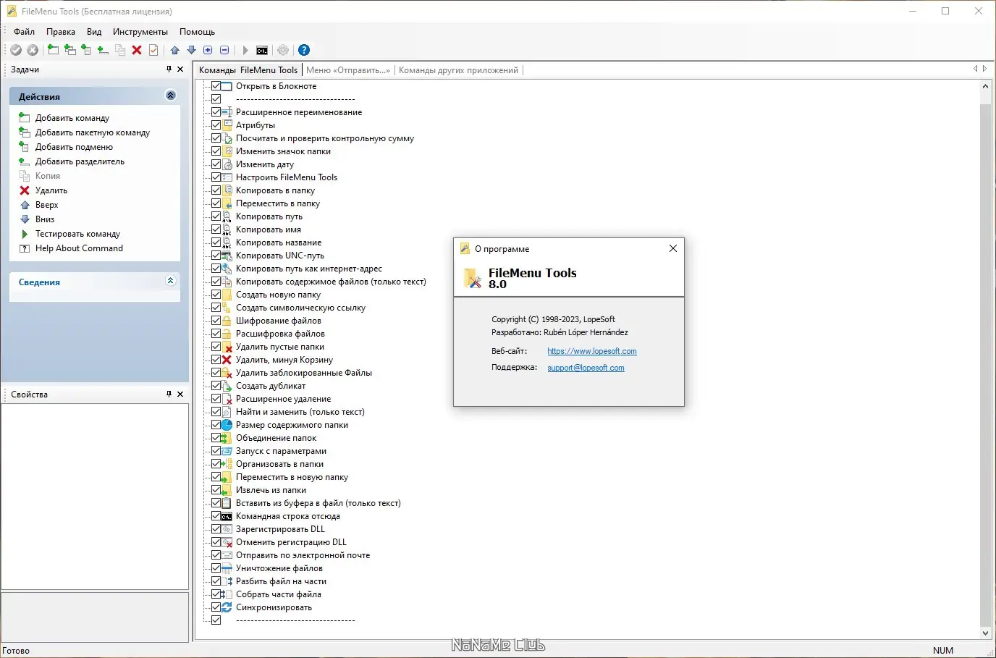Viewport: 996px width, 658px height.
Task: Click «Добавить подменю» in the Действия panel
Action: tap(75, 147)
